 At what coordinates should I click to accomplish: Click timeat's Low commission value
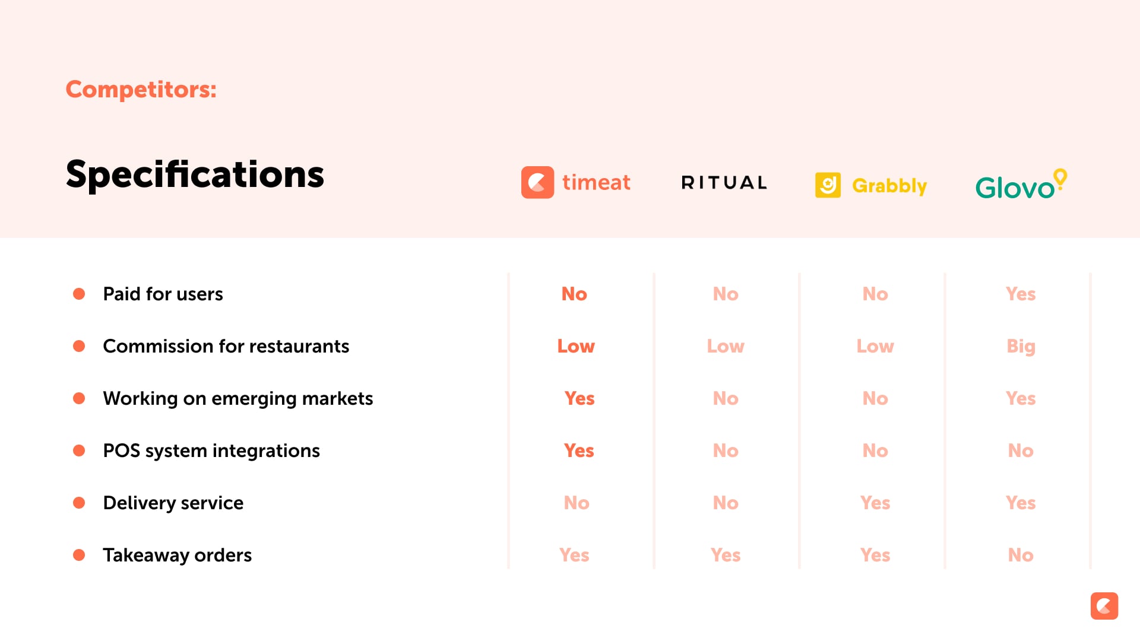point(575,346)
